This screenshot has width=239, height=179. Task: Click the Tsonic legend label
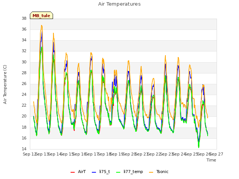coord(162,172)
